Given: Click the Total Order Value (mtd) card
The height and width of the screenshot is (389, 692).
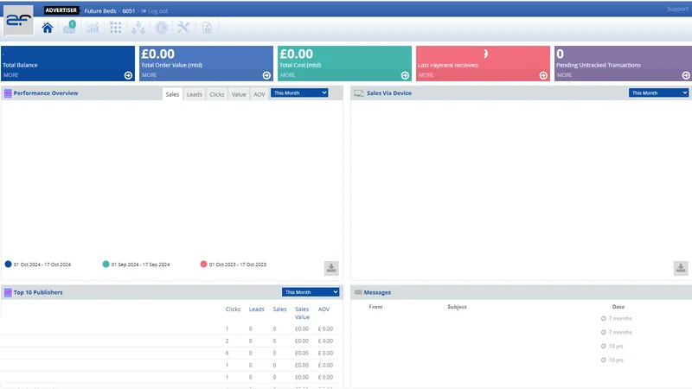Looking at the screenshot, I should point(206,63).
